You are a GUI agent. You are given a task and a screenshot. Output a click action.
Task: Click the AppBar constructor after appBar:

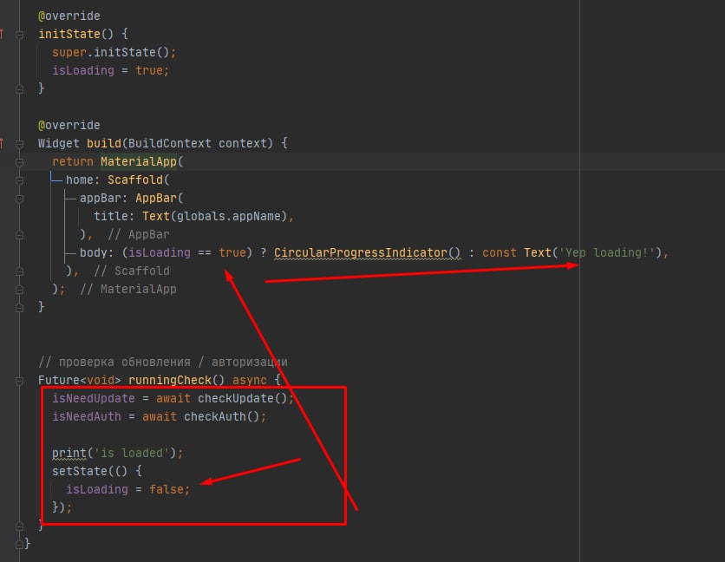point(156,198)
